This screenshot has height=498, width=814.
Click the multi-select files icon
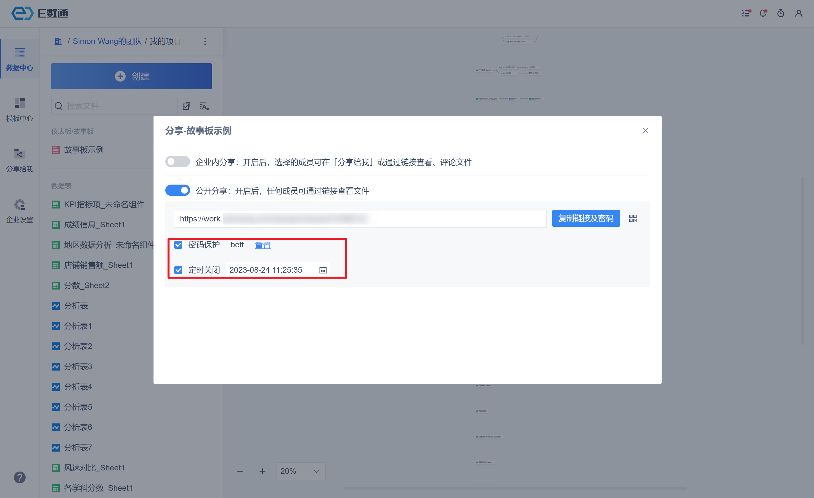pyautogui.click(x=186, y=106)
